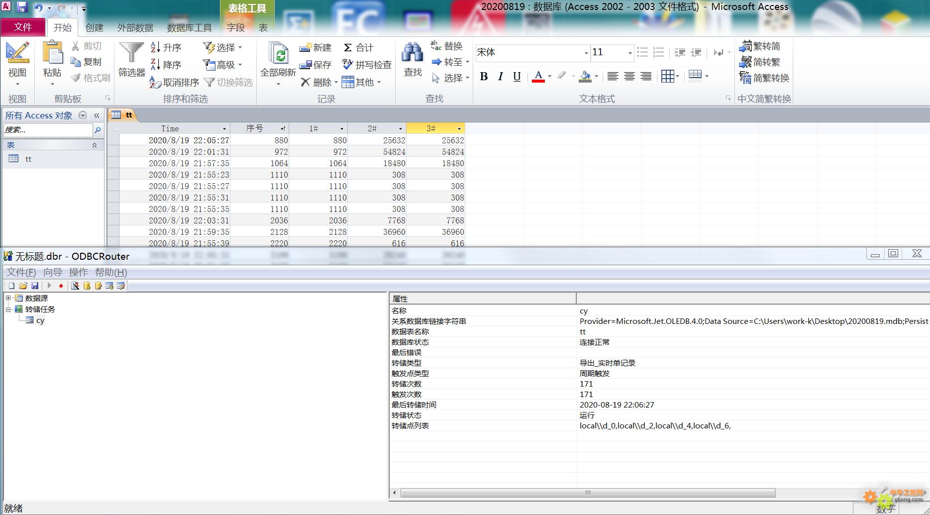The width and height of the screenshot is (930, 515).
Task: Click the bullet list icon in text formatting
Action: (x=642, y=52)
